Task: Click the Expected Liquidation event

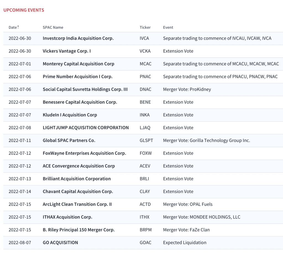Action: pos(185,243)
